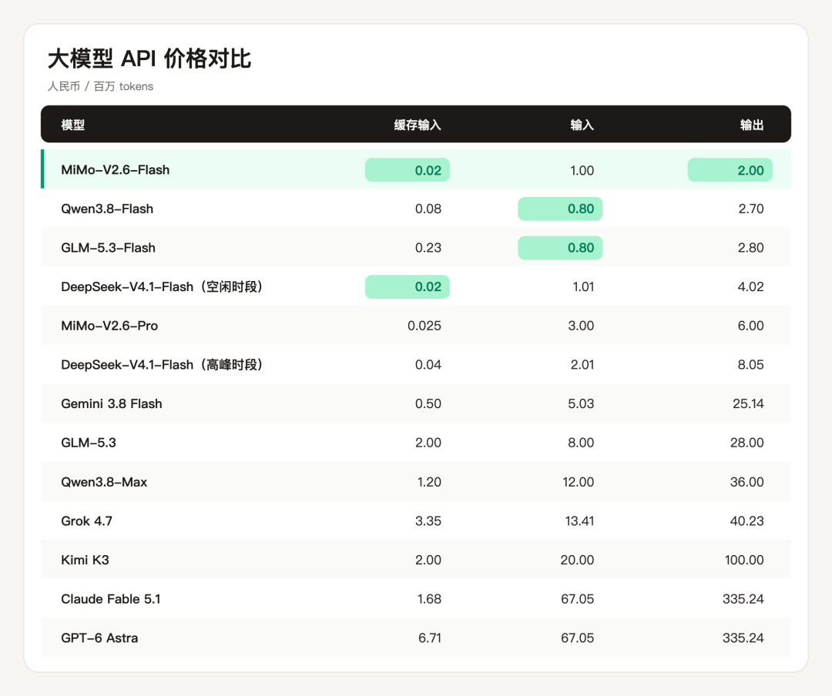Select the GLM-5.3-Flash model name
The height and width of the screenshot is (696, 832).
pos(109,248)
